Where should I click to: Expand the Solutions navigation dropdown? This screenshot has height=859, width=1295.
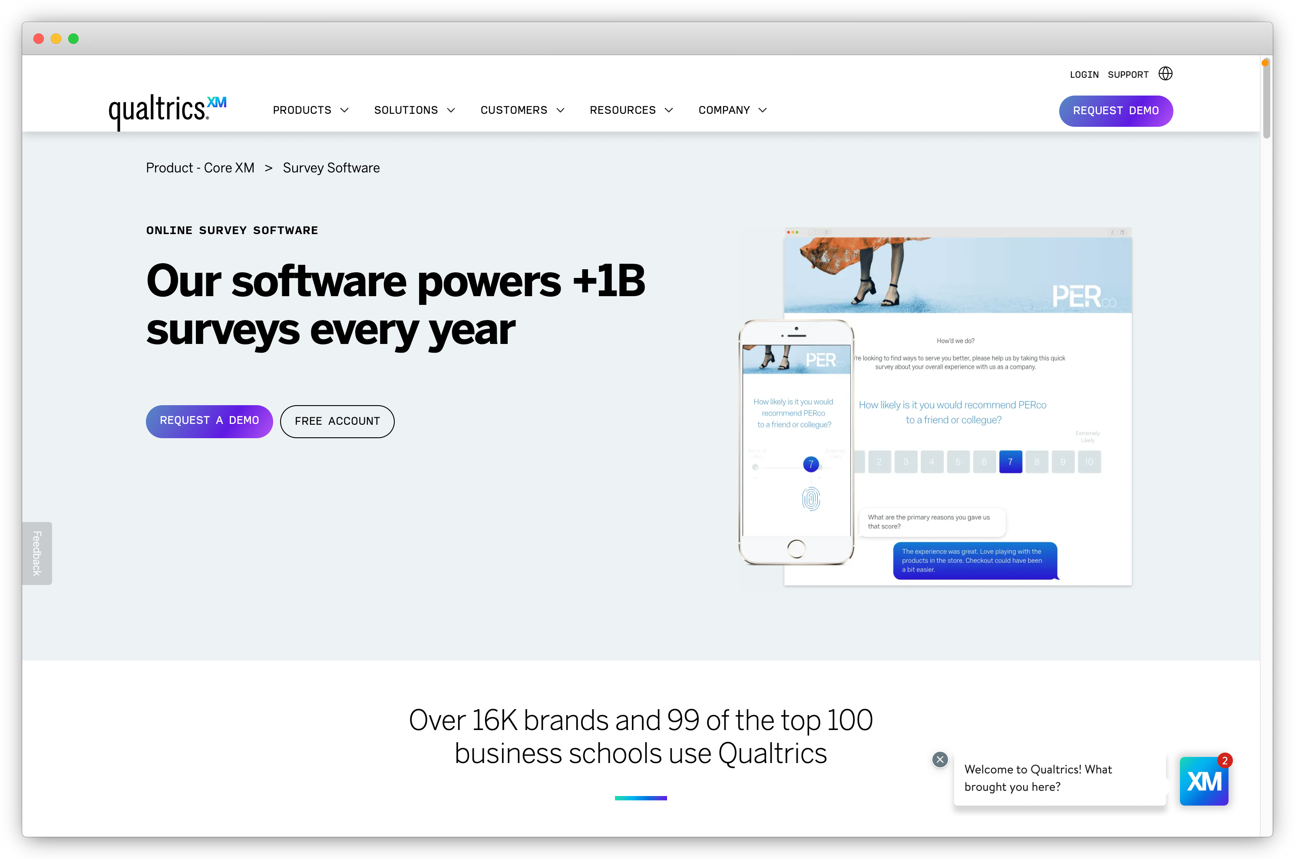pos(414,110)
